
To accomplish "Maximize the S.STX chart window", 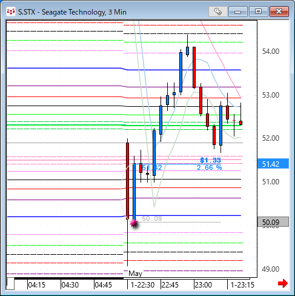I will [258, 12].
